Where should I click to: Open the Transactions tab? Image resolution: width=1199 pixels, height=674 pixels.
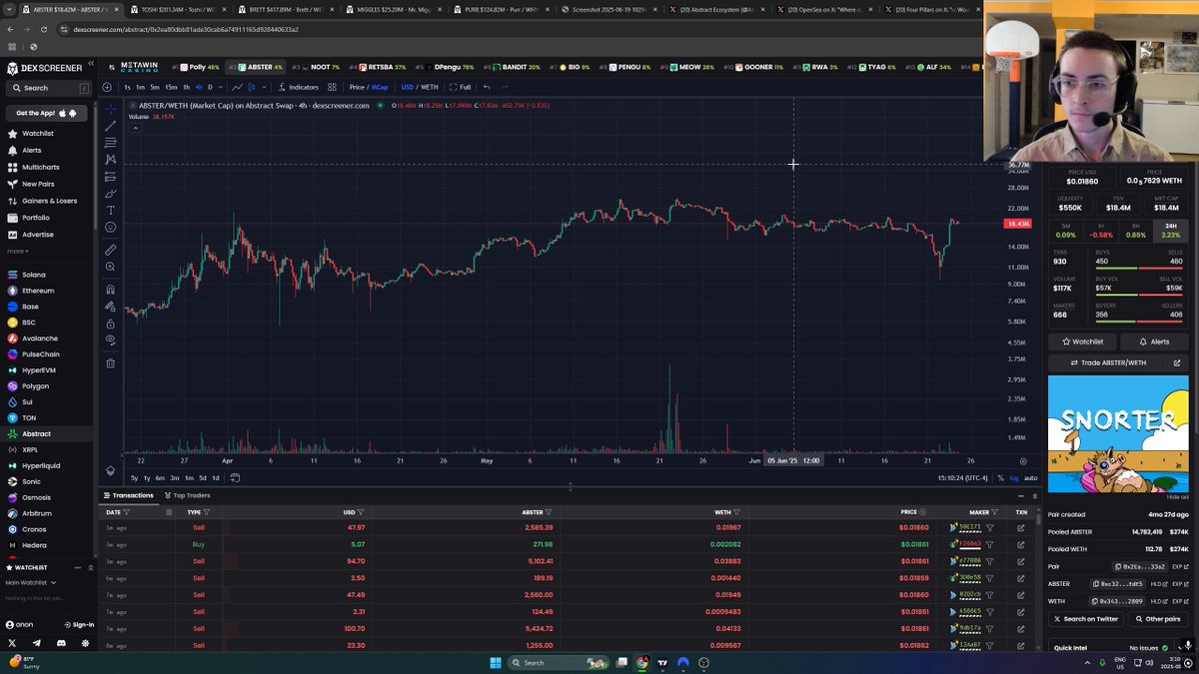128,495
